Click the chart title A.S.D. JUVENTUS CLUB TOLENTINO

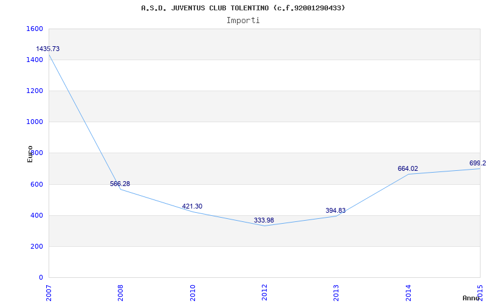click(243, 8)
